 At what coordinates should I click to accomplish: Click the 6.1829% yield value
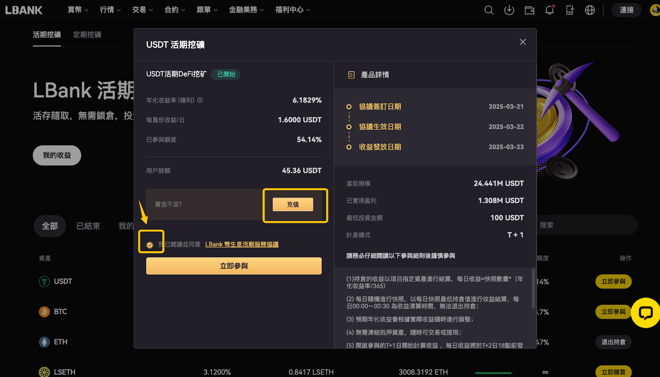coord(307,100)
